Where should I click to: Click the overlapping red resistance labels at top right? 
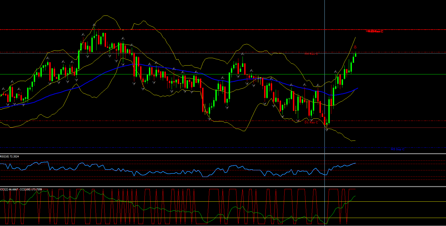pos(374,31)
